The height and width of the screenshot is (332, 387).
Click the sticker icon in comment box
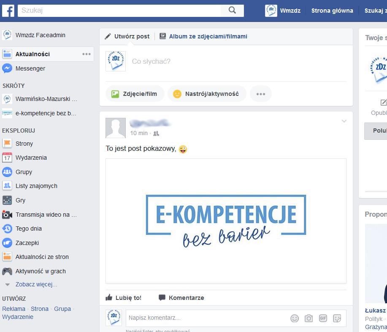pyautogui.click(x=337, y=318)
